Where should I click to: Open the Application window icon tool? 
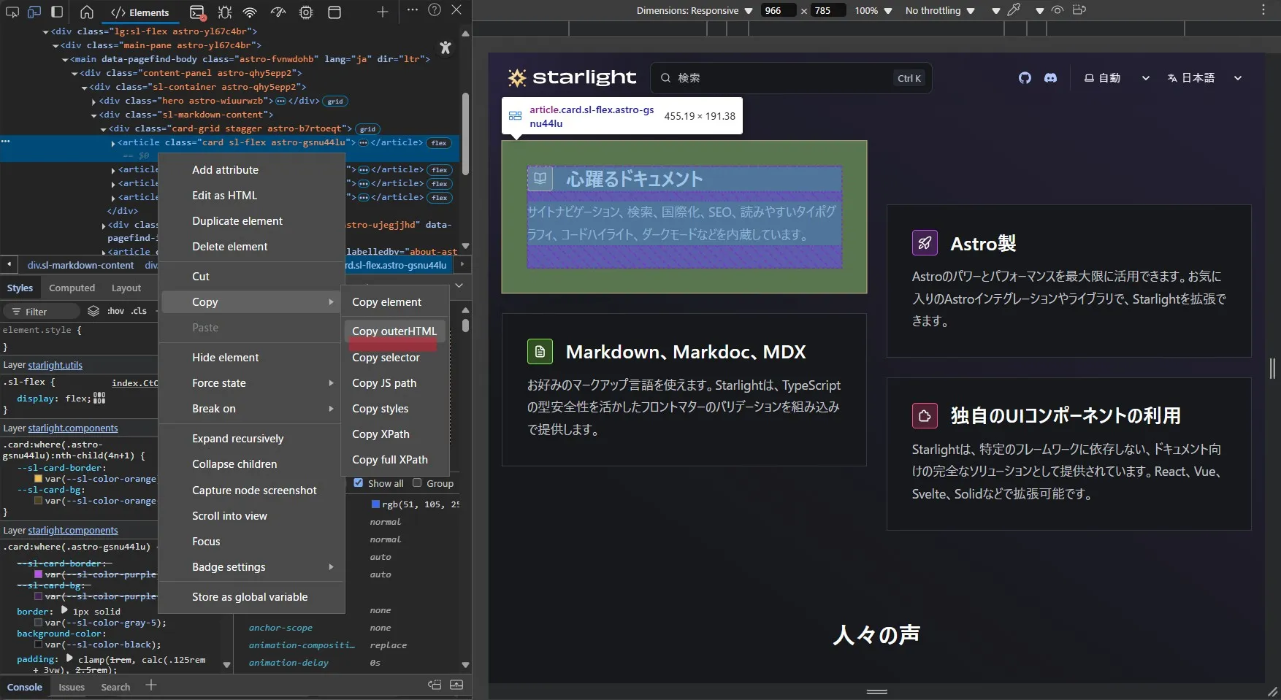point(334,12)
